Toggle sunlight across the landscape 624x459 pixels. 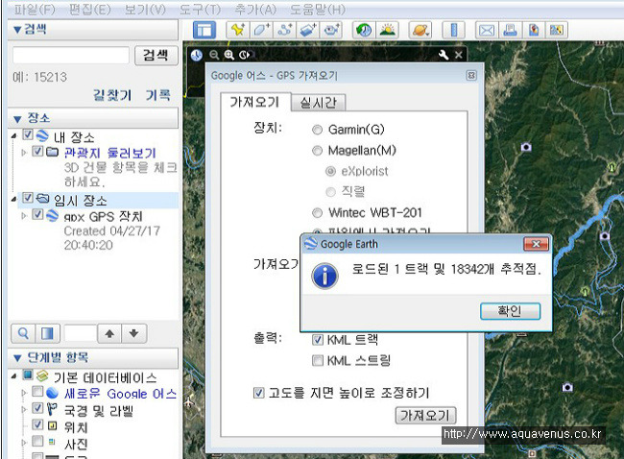[x=387, y=31]
